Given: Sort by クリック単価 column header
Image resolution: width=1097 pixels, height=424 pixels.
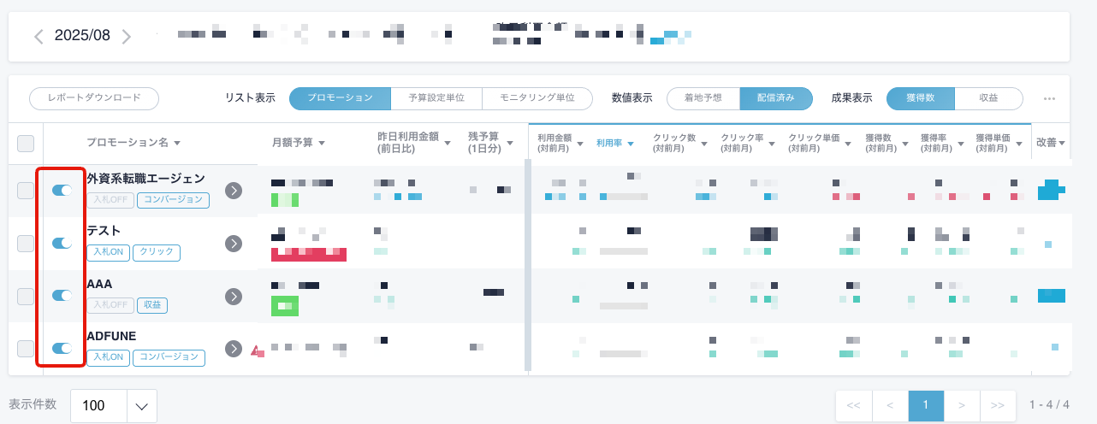Looking at the screenshot, I should point(821,143).
